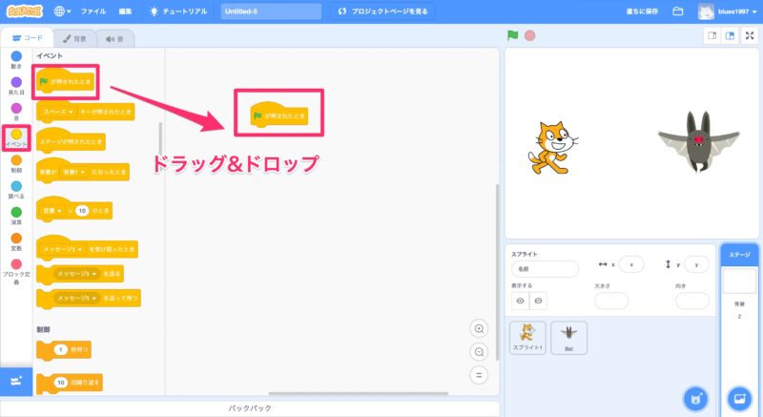Viewport: 763px width, 417px height.
Task: Zoom out on the code workspace
Action: point(480,351)
